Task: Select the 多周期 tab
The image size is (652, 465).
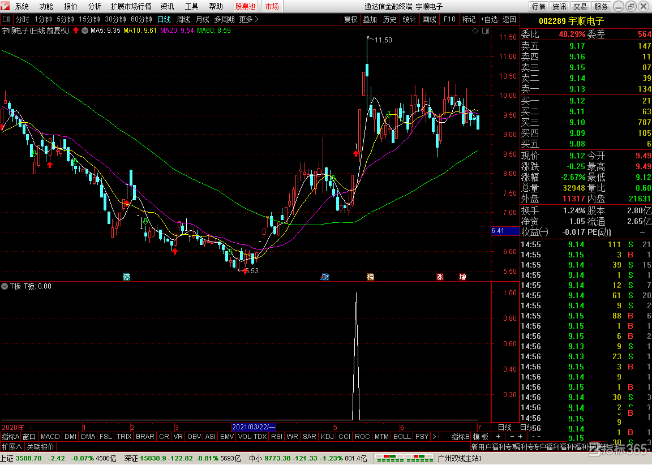Action: (x=225, y=19)
